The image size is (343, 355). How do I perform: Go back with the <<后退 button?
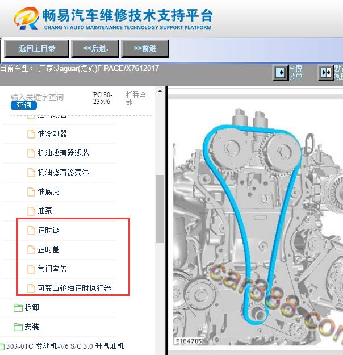click(95, 48)
